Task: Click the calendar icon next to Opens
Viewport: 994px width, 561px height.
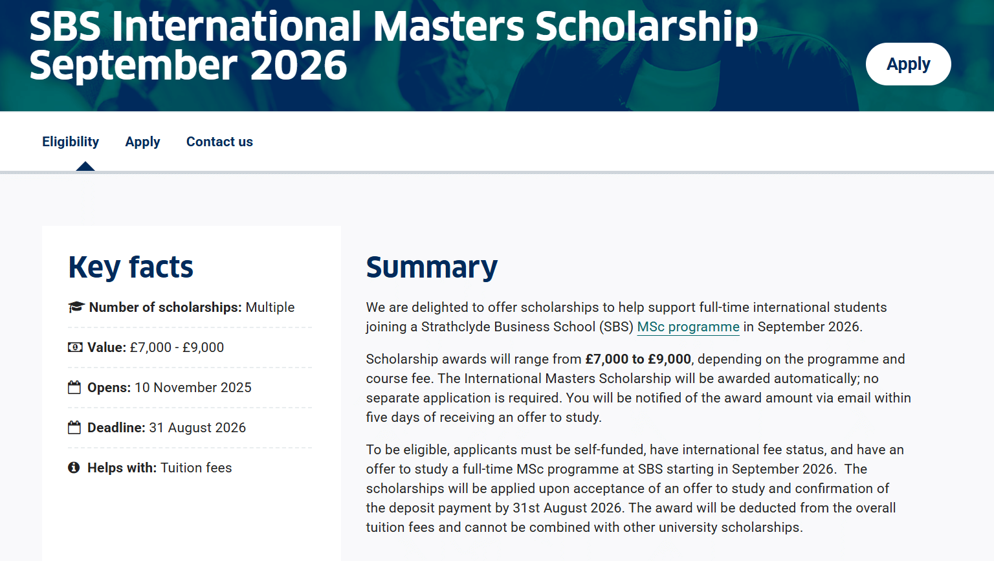Action: 74,388
